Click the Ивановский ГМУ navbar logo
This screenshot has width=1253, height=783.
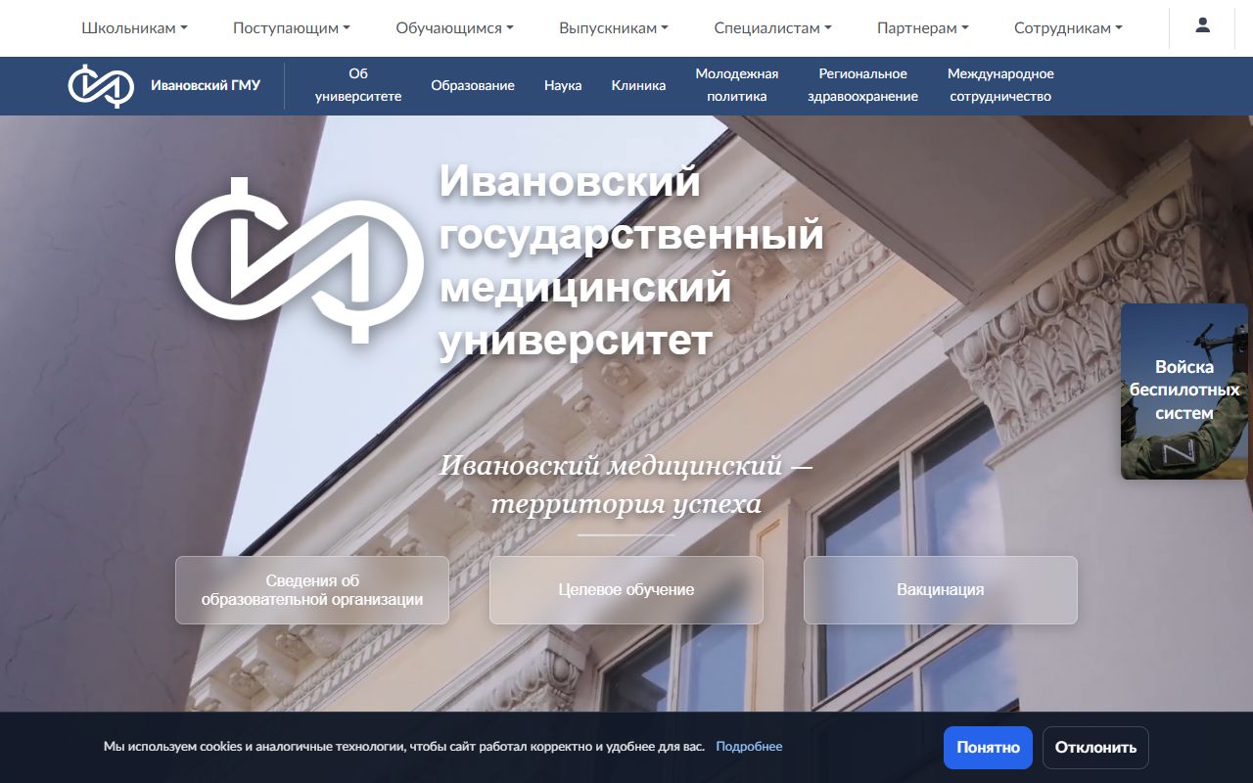coord(101,85)
